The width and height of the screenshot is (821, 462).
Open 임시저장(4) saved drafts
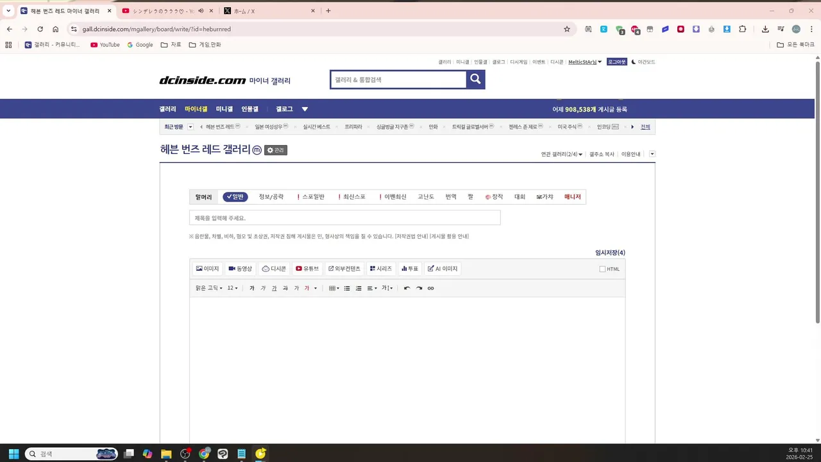(610, 253)
